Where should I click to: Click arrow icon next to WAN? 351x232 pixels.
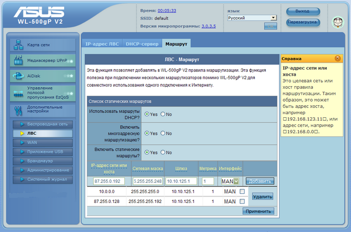click(22, 142)
